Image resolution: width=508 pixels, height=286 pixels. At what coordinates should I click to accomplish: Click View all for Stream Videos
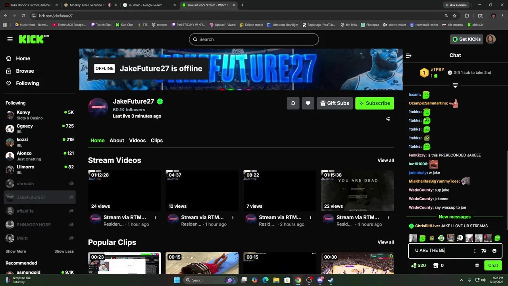coord(386,160)
